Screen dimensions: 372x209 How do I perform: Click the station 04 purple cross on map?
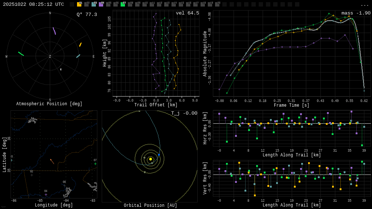click(x=46, y=194)
